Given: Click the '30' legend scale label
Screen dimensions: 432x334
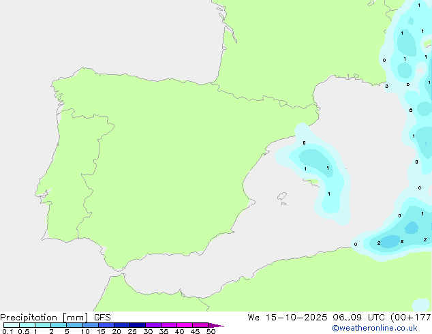Looking at the screenshot, I should (x=148, y=331).
